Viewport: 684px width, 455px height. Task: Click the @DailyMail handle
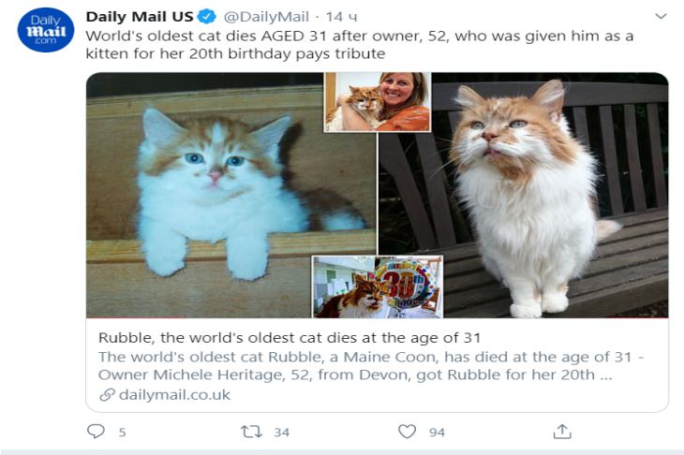tap(266, 18)
